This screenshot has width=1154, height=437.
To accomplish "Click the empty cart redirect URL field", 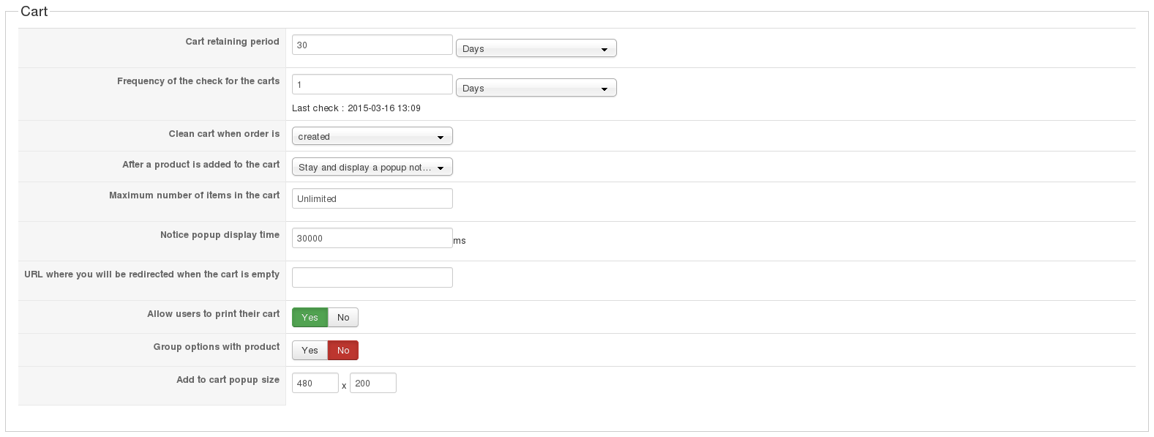I will [x=372, y=278].
